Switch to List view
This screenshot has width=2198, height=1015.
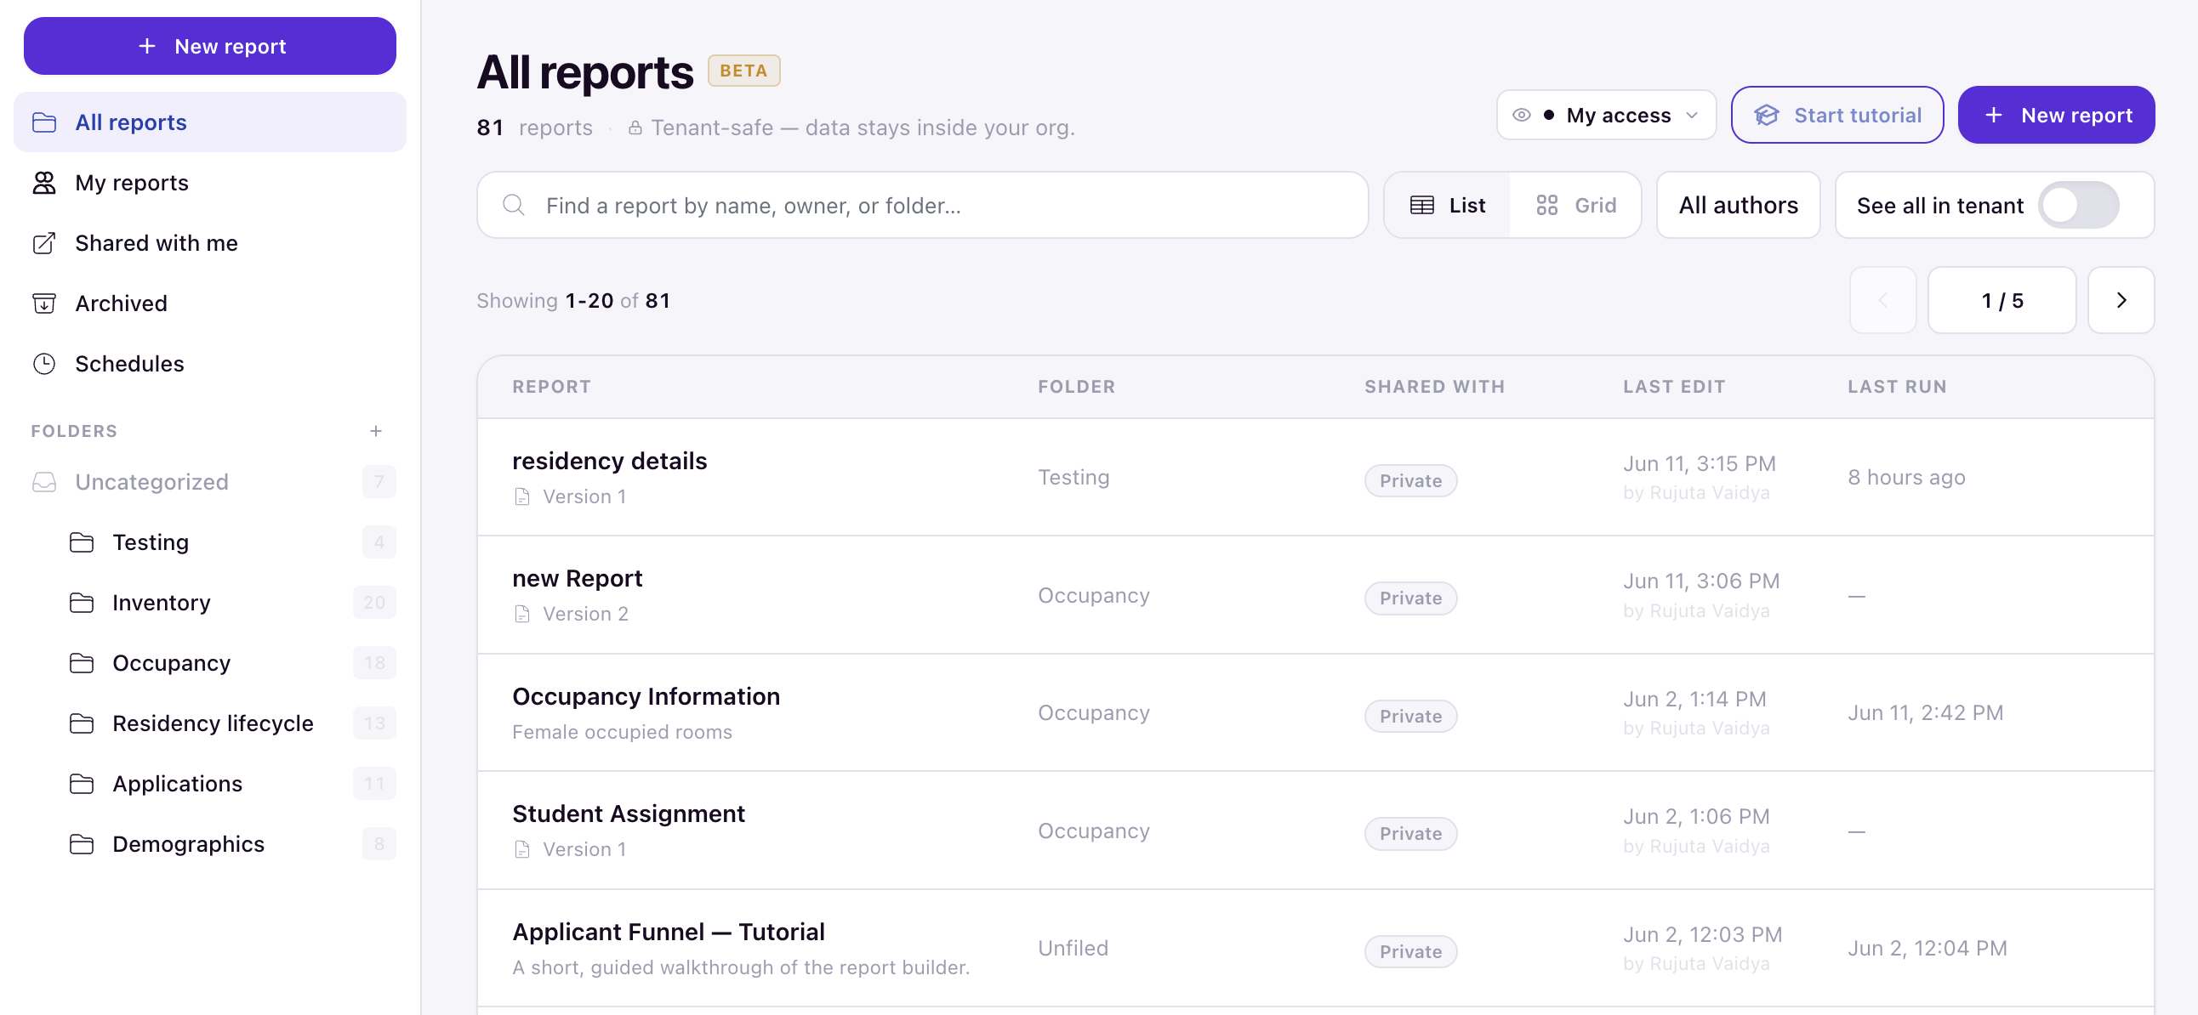click(1448, 205)
